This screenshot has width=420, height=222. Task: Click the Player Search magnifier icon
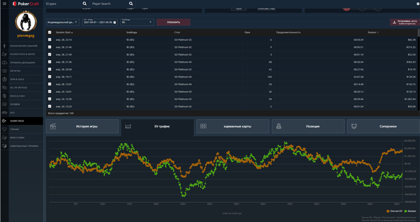[131, 4]
